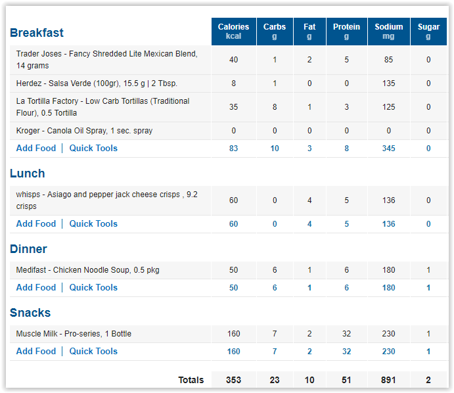454x393 pixels.
Task: Open Quick Tools for Lunch
Action: tap(93, 223)
